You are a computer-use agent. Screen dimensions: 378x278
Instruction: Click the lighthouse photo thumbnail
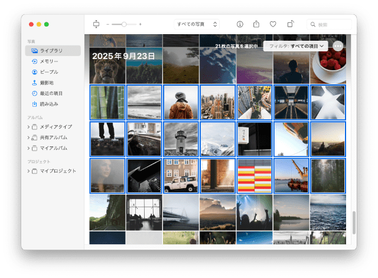coord(181,139)
